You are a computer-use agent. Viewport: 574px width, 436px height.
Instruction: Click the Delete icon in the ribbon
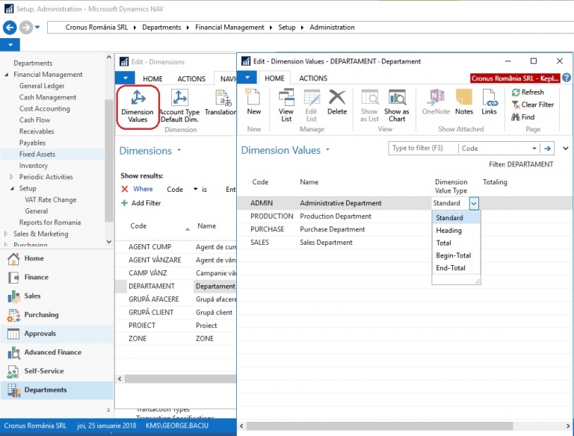point(337,102)
